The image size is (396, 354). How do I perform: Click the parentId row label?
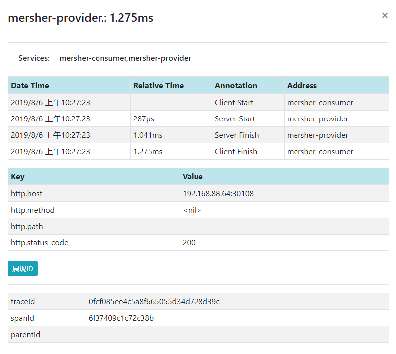pyautogui.click(x=25, y=335)
